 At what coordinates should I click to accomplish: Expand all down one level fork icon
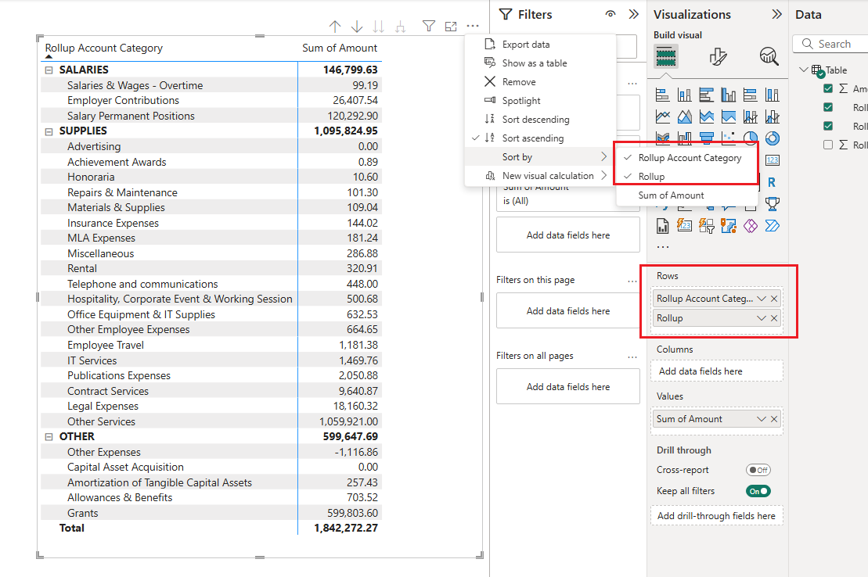(400, 26)
